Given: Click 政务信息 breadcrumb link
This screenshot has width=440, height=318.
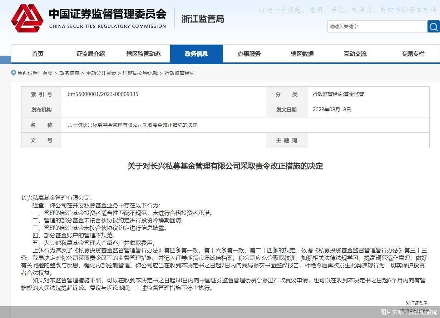Looking at the screenshot, I should coord(69,73).
